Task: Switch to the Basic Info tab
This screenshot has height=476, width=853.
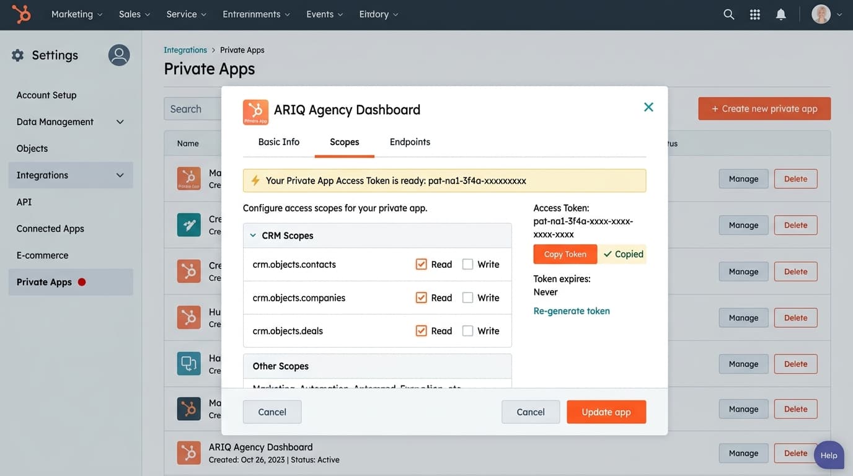Action: tap(279, 142)
